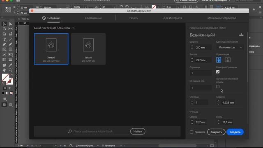Choose the Page tool

click(5, 29)
